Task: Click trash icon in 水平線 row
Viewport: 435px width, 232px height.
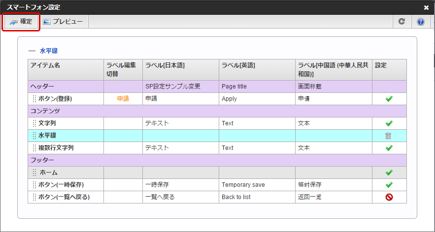Action: coord(389,136)
